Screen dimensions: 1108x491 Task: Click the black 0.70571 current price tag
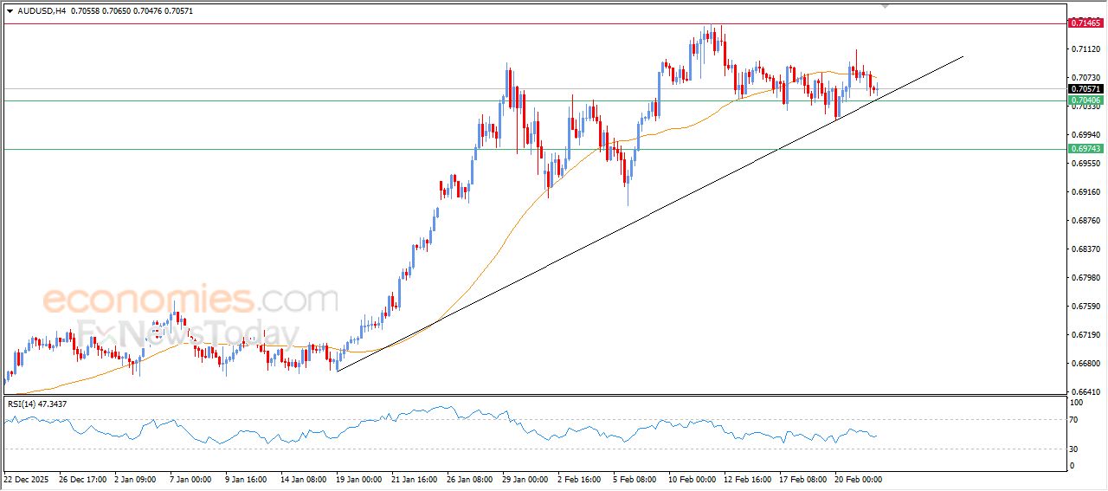[x=1085, y=88]
